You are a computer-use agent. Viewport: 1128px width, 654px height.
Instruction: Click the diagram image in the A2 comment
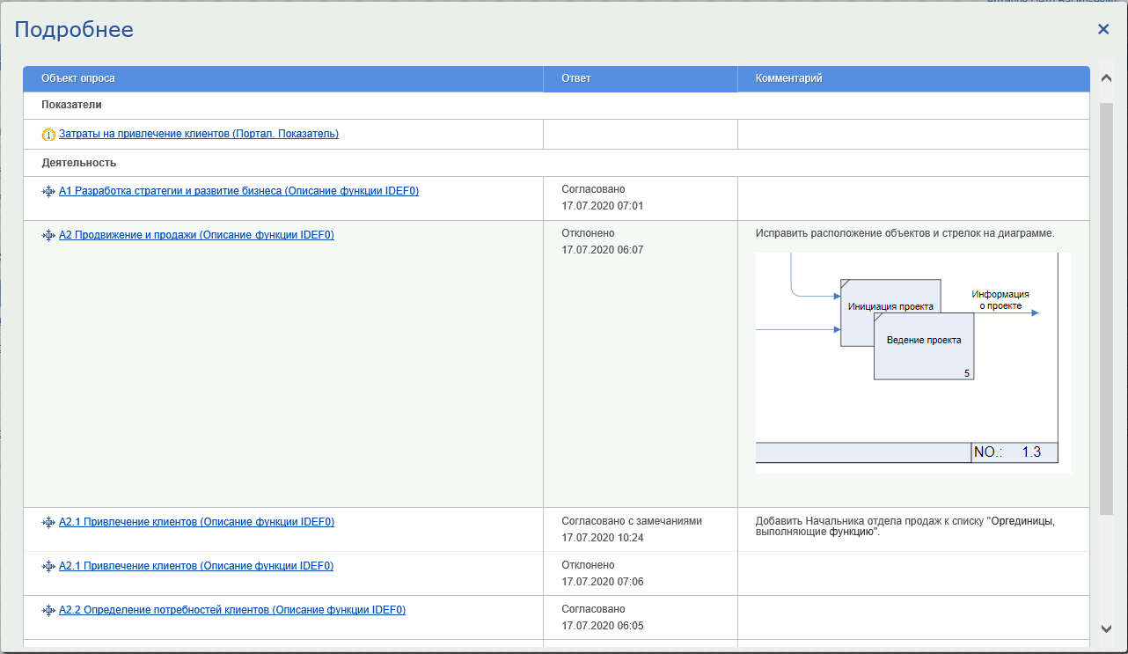912,363
